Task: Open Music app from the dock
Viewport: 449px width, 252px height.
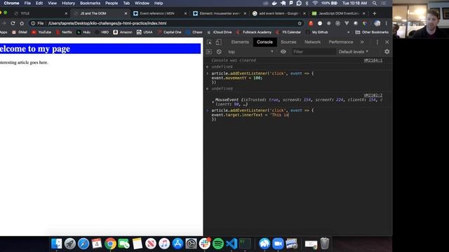Action: tap(164, 244)
